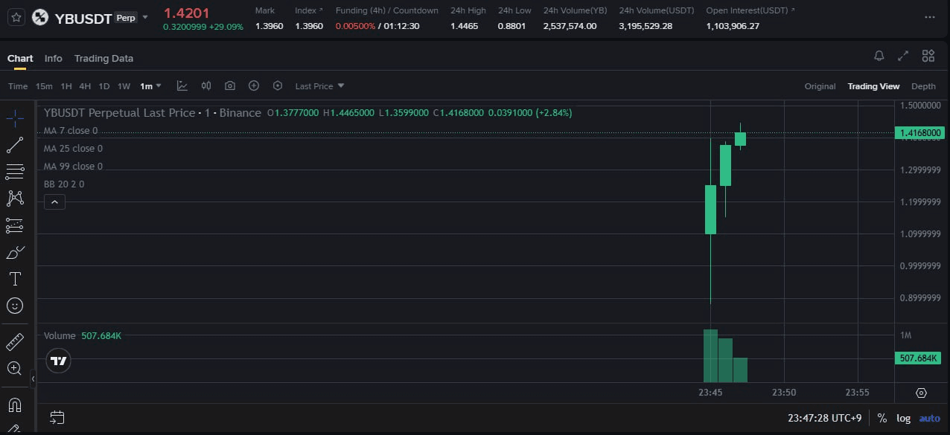The image size is (950, 435).
Task: Select the trend line drawing tool
Action: (15, 145)
